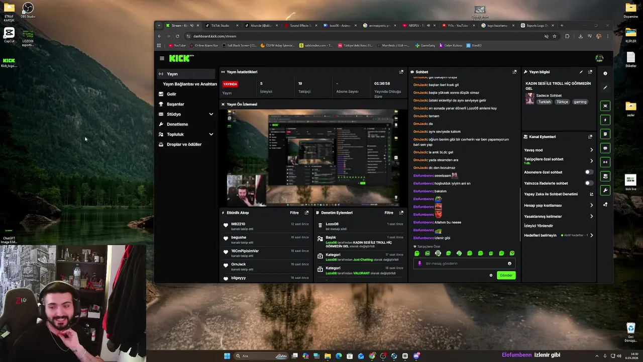Toggle the stream preview widget icon in rail
The height and width of the screenshot is (362, 643).
click(x=605, y=106)
